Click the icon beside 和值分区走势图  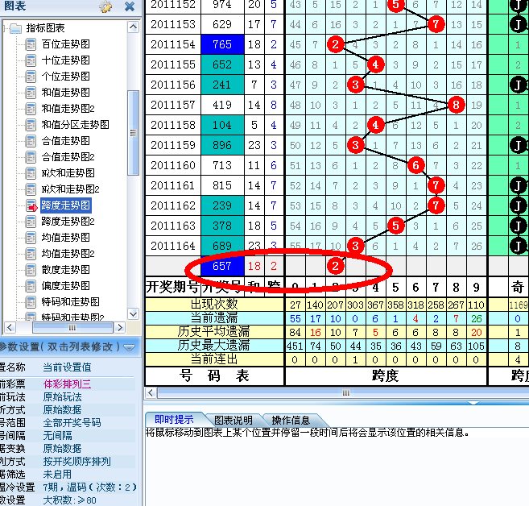click(x=31, y=125)
